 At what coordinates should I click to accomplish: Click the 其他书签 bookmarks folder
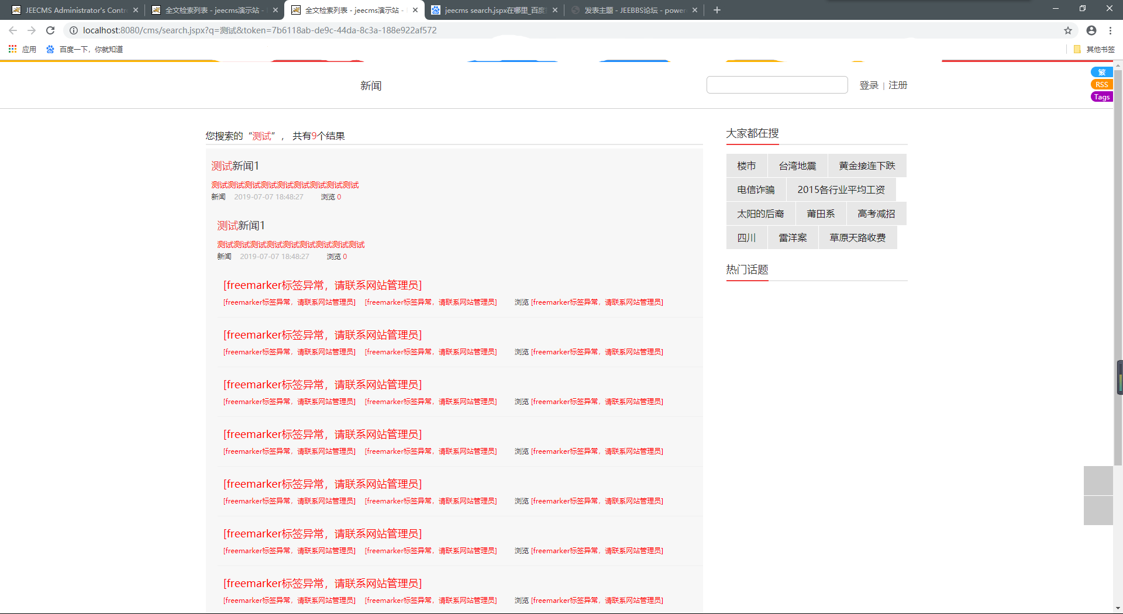[x=1095, y=49]
